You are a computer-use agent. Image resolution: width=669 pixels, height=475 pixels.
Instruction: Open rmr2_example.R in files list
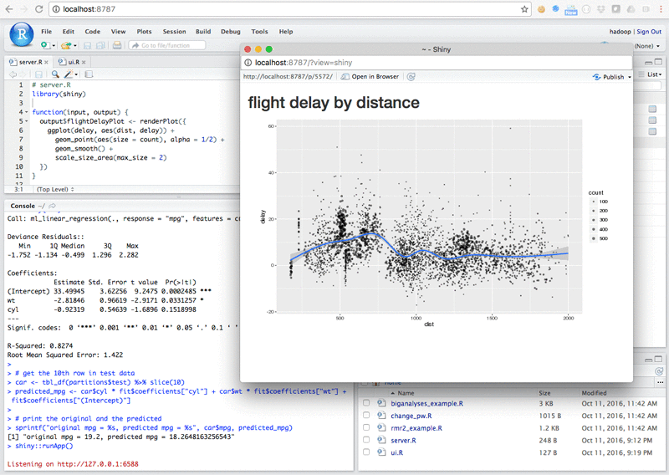point(416,427)
